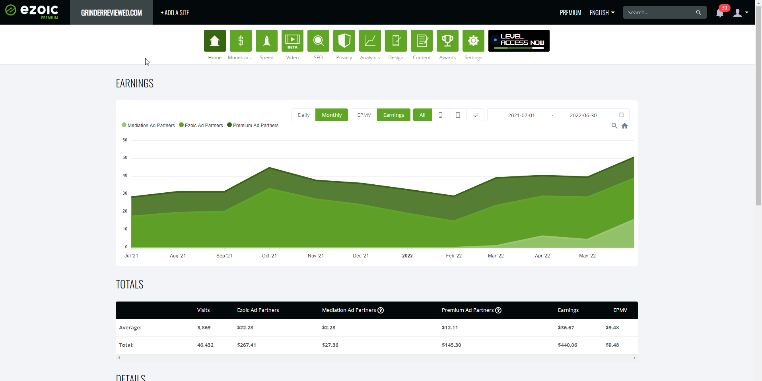Open the Speed rocket icon

pos(266,41)
